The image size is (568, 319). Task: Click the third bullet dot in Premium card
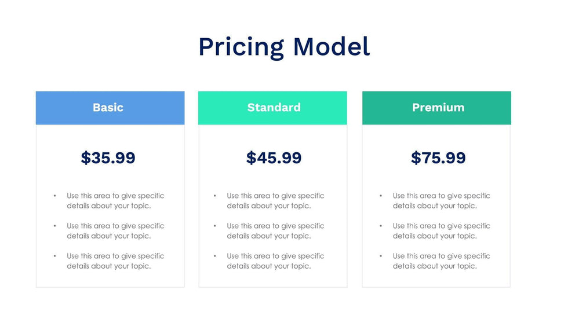click(x=381, y=256)
